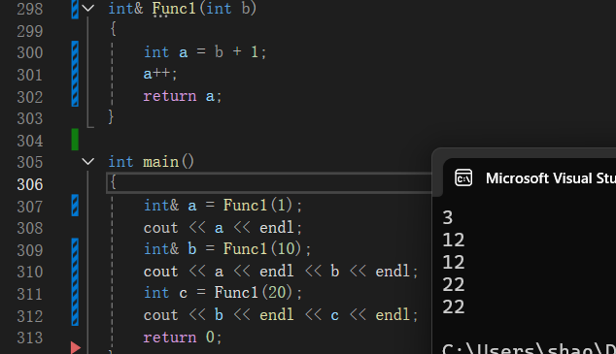The height and width of the screenshot is (354, 616).
Task: Collapse the main function code block
Action: [x=88, y=161]
